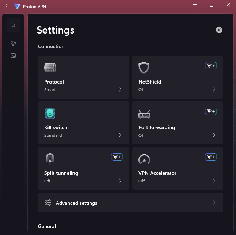Click the Plus badge on Split tunneling
236x235 pixels.
pos(117,157)
